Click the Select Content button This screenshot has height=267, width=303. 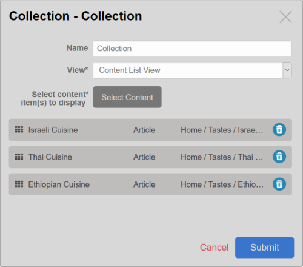[127, 97]
